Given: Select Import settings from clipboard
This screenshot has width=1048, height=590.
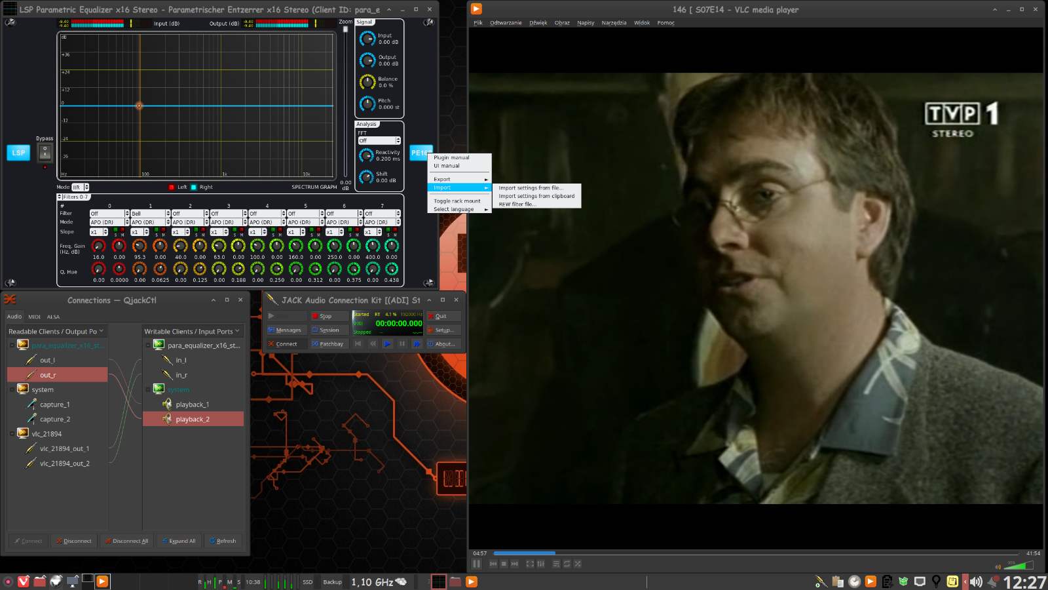Looking at the screenshot, I should pyautogui.click(x=536, y=196).
